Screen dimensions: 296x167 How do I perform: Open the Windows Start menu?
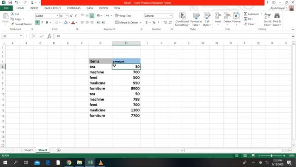click(5, 162)
